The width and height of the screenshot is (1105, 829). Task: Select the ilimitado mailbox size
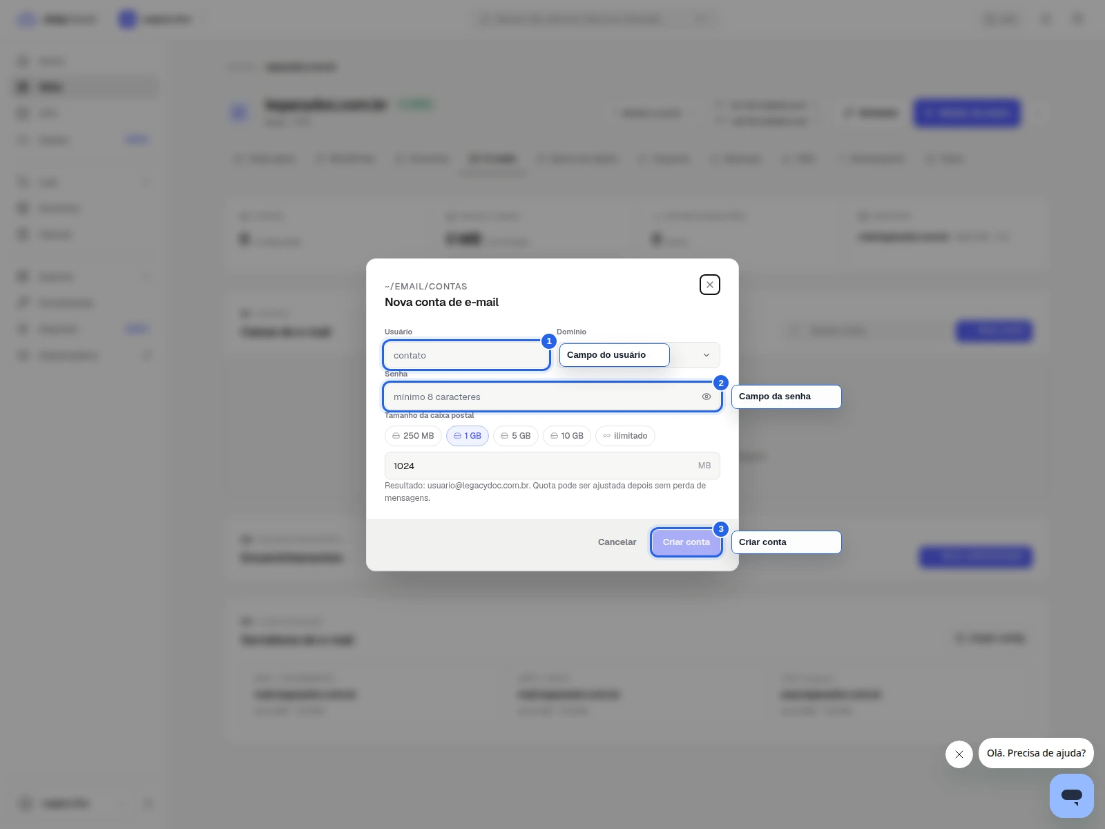coord(625,436)
